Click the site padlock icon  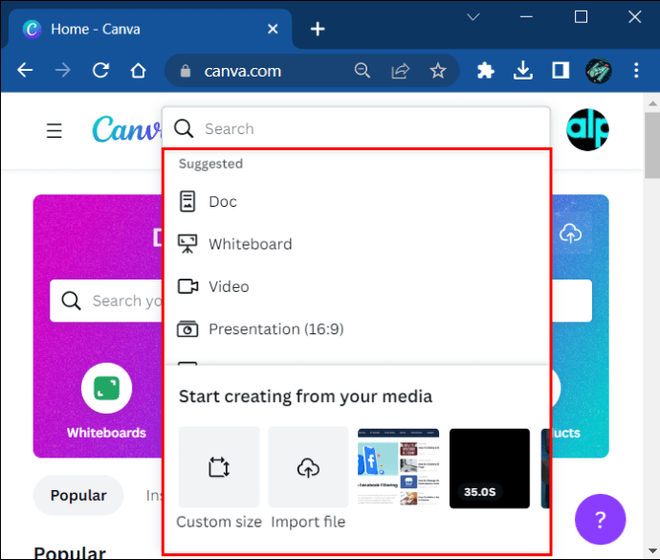point(186,71)
